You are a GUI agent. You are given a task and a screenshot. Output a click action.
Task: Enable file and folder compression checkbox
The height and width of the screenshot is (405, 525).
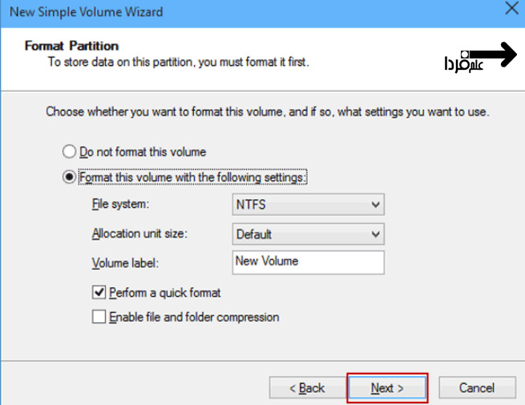99,317
